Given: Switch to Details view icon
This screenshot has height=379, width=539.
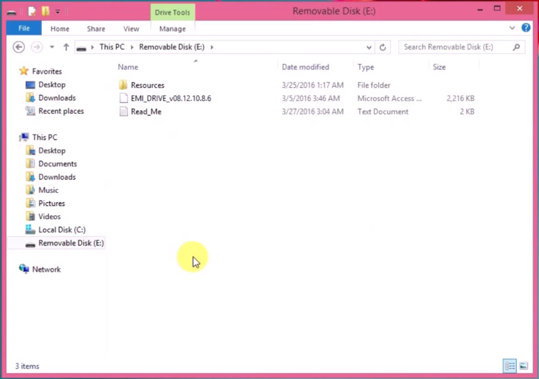Looking at the screenshot, I should [x=510, y=366].
